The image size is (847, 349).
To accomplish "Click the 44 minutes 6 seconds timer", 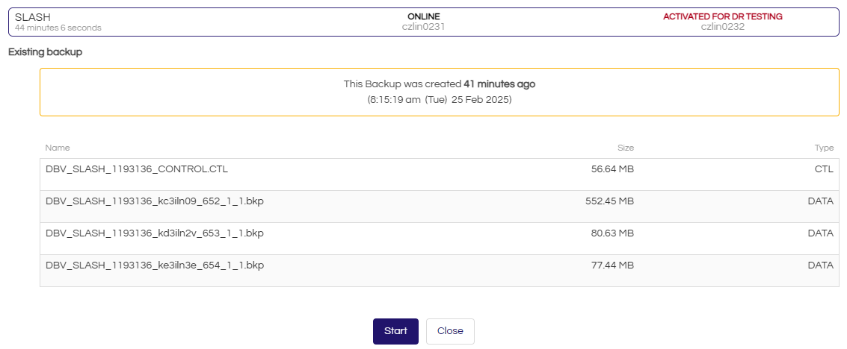I will click(58, 28).
